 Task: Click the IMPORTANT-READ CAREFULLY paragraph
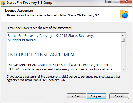pos(60,67)
